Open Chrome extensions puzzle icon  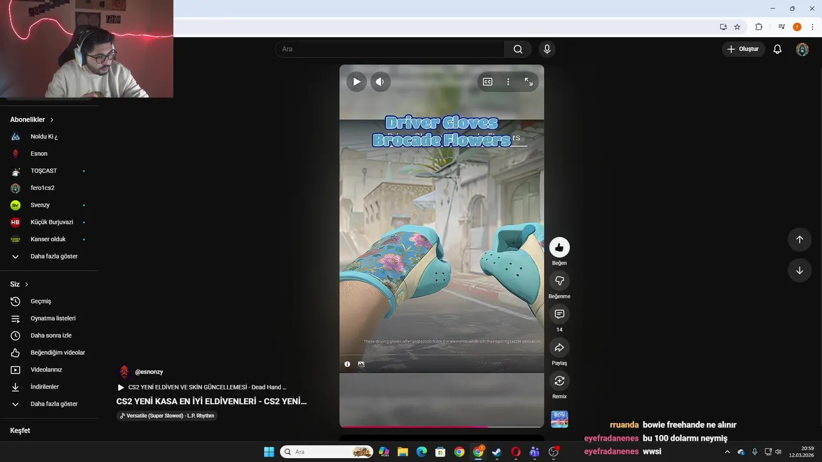758,27
